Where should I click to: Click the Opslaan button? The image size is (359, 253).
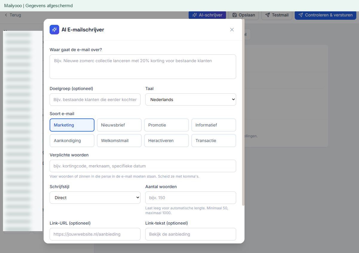pos(244,15)
